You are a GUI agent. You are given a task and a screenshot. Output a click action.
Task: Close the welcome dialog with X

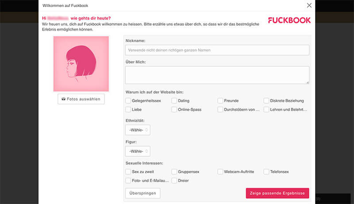309,6
